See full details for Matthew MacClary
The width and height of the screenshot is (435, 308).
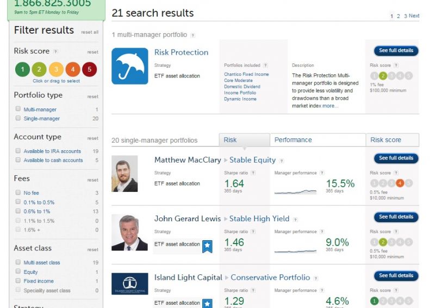point(396,158)
